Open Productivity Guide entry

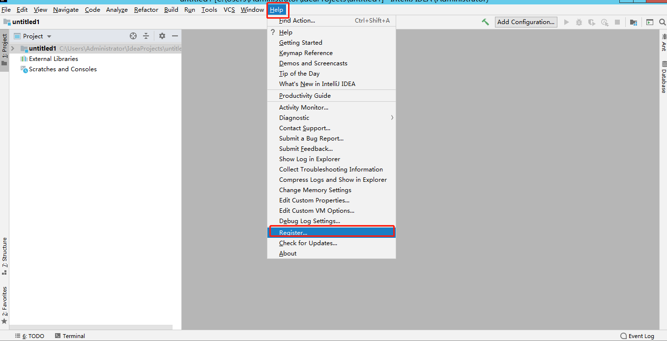coord(331,96)
